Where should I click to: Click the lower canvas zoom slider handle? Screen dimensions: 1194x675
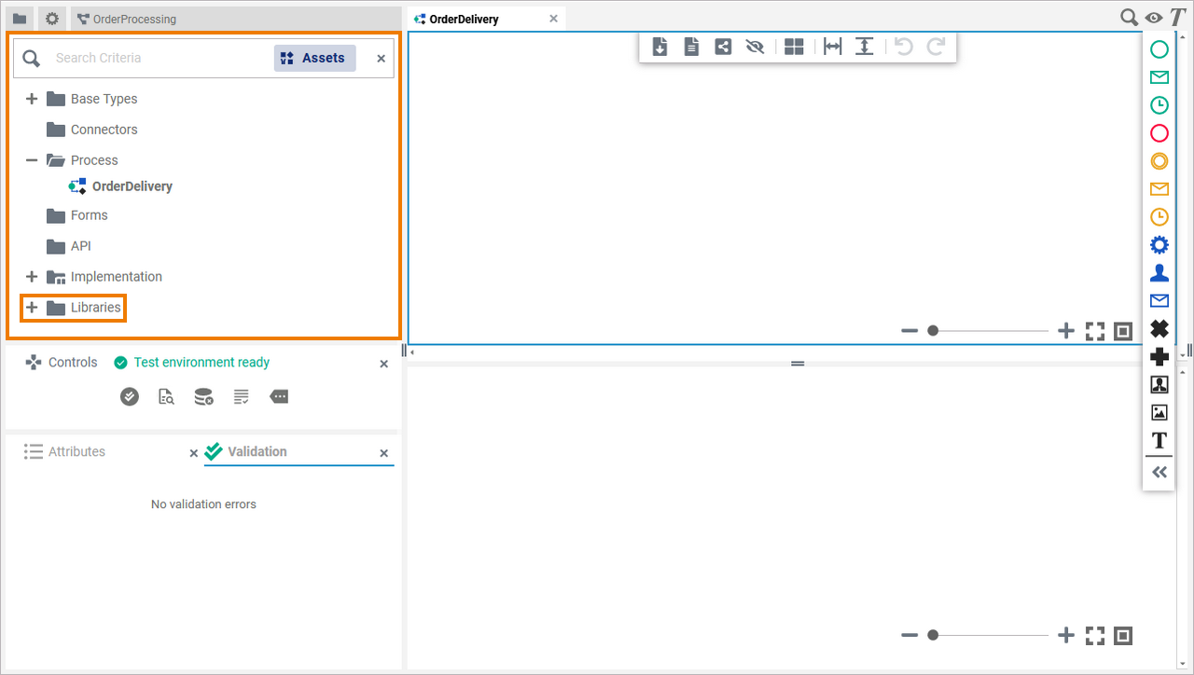(x=933, y=635)
